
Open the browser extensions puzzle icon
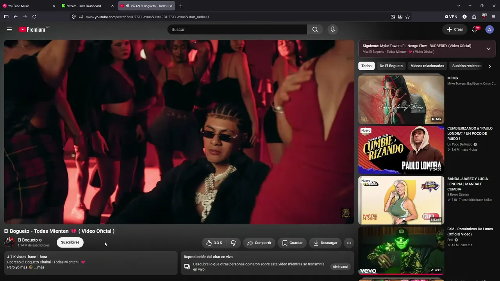[x=474, y=17]
